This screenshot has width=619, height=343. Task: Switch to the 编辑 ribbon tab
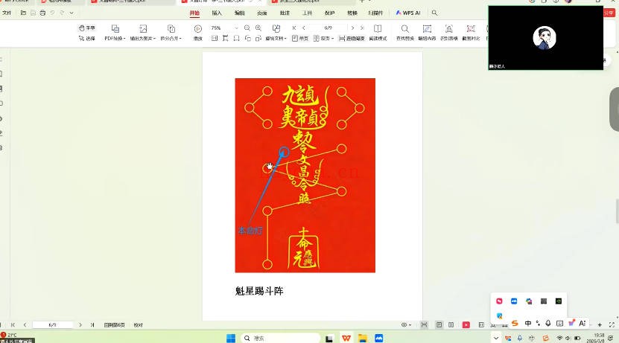point(240,13)
